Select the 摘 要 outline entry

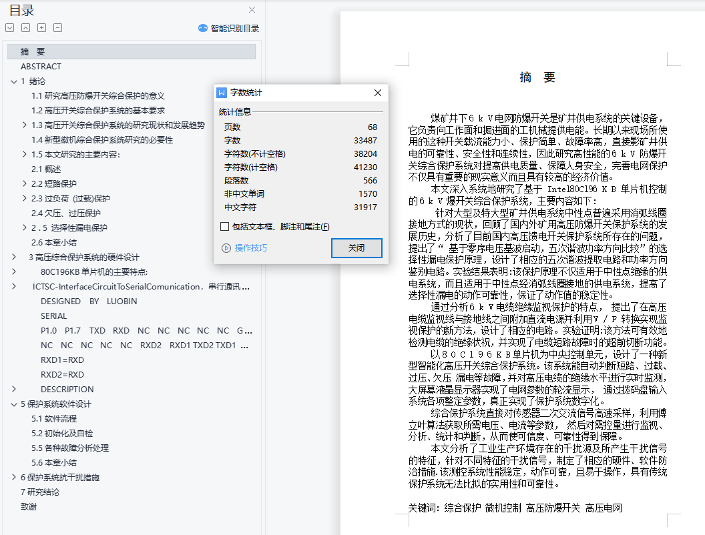(x=132, y=51)
